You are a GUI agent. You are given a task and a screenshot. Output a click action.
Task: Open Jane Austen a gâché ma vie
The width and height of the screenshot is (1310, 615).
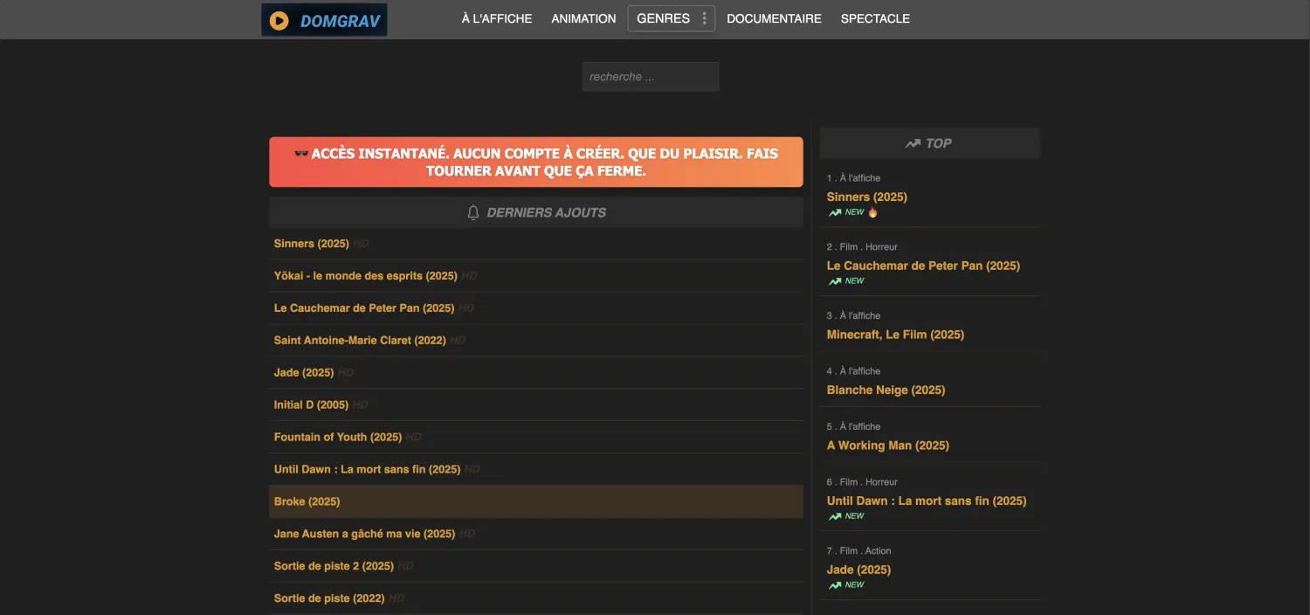pos(364,534)
